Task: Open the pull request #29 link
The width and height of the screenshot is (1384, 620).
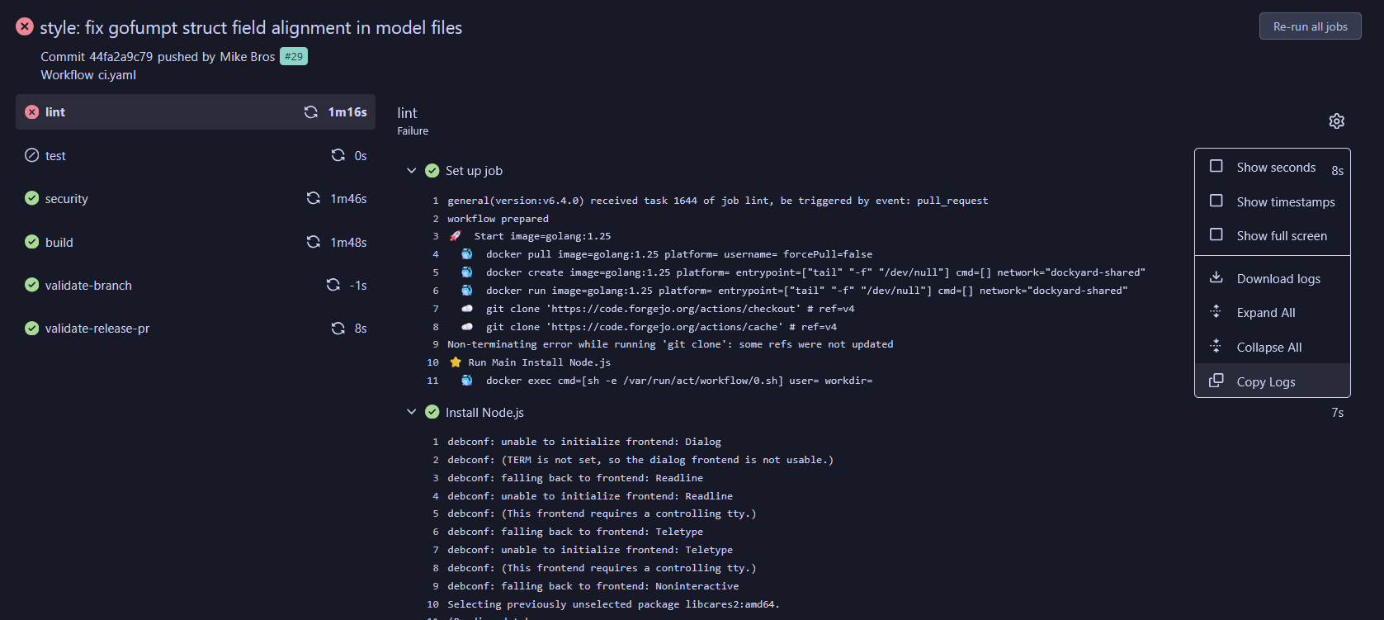Action: [294, 56]
